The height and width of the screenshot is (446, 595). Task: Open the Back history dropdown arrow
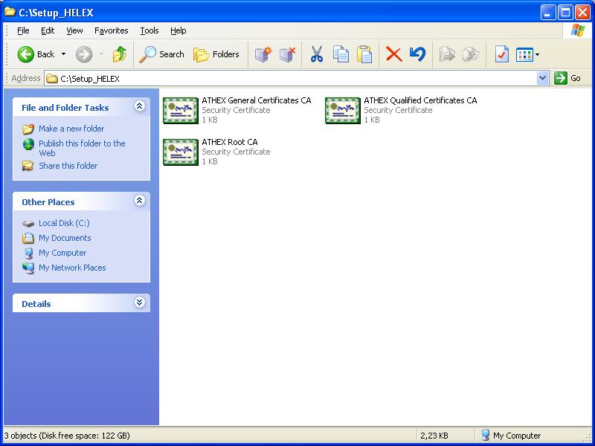63,54
